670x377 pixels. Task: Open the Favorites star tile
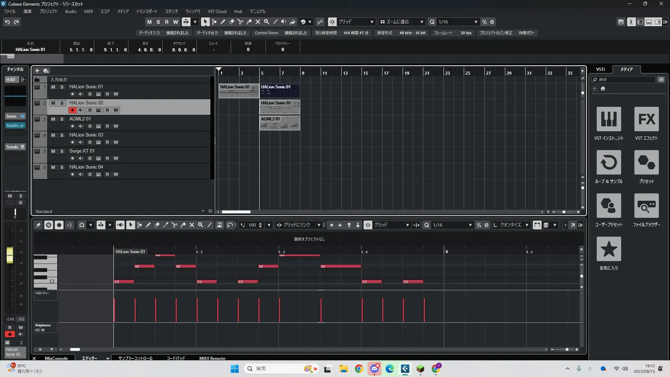point(609,249)
